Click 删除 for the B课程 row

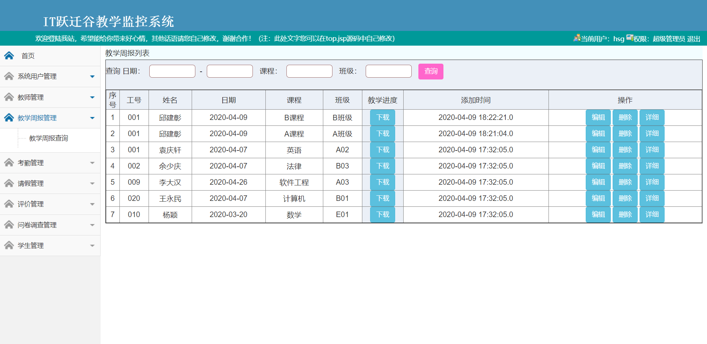pos(625,117)
